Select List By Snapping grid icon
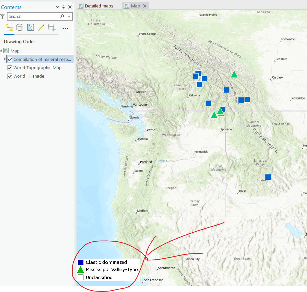 coord(52,27)
